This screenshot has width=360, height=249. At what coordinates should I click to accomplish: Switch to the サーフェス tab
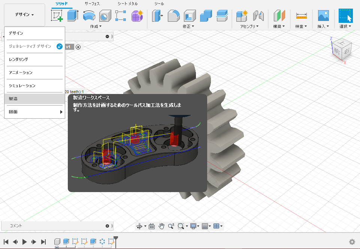point(92,4)
